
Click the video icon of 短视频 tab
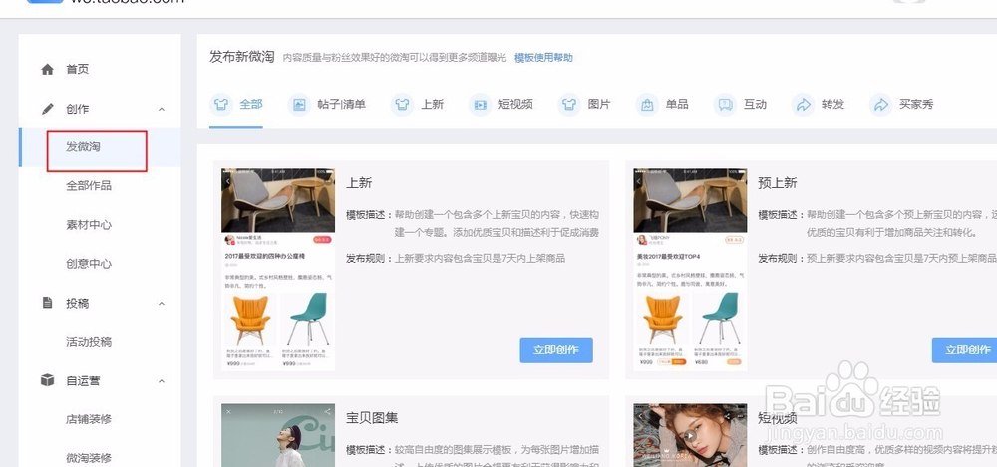(x=481, y=105)
